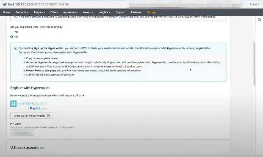Click the AWS Marketplace cart logo
This screenshot has height=157, width=263.
5,4
